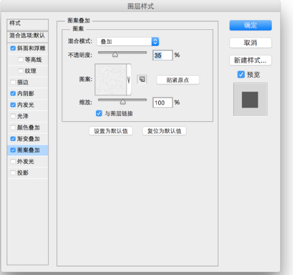Toggle the 斜面和浮雕 checkbox
Viewport: 293px width, 275px height.
pos(13,48)
